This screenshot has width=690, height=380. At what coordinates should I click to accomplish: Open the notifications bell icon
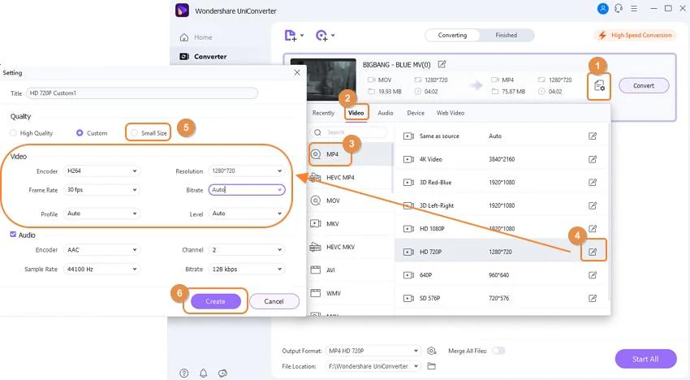pos(203,373)
